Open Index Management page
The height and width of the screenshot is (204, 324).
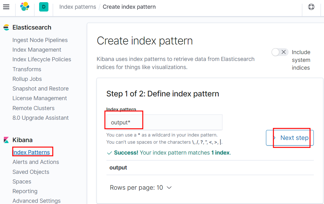pyautogui.click(x=37, y=50)
